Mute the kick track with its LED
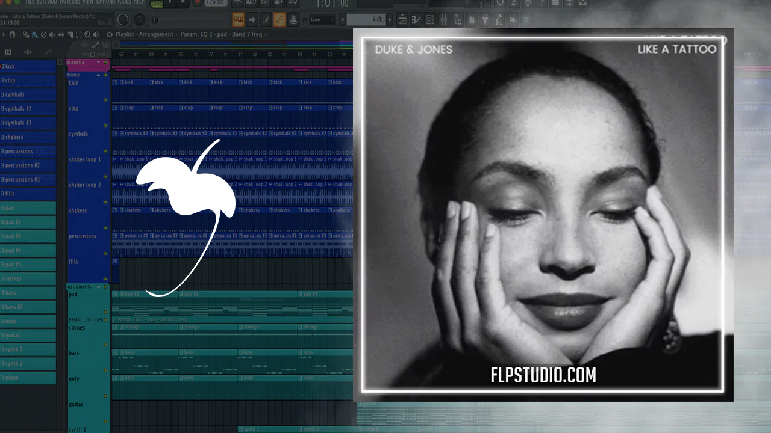Screen dimensions: 771x433 (x=106, y=100)
